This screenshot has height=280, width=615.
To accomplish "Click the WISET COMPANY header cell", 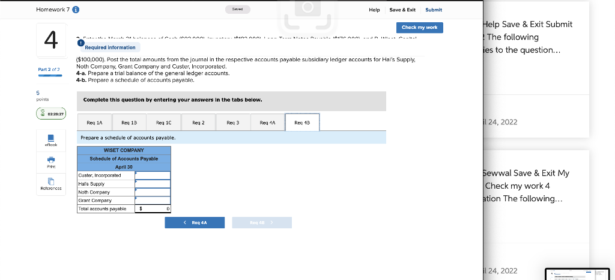I will (x=124, y=150).
